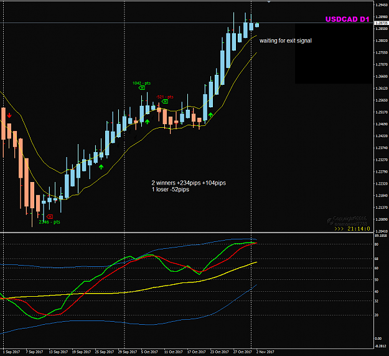Click the 1.20410 price scale label
The height and width of the screenshot is (356, 389).
(382, 231)
